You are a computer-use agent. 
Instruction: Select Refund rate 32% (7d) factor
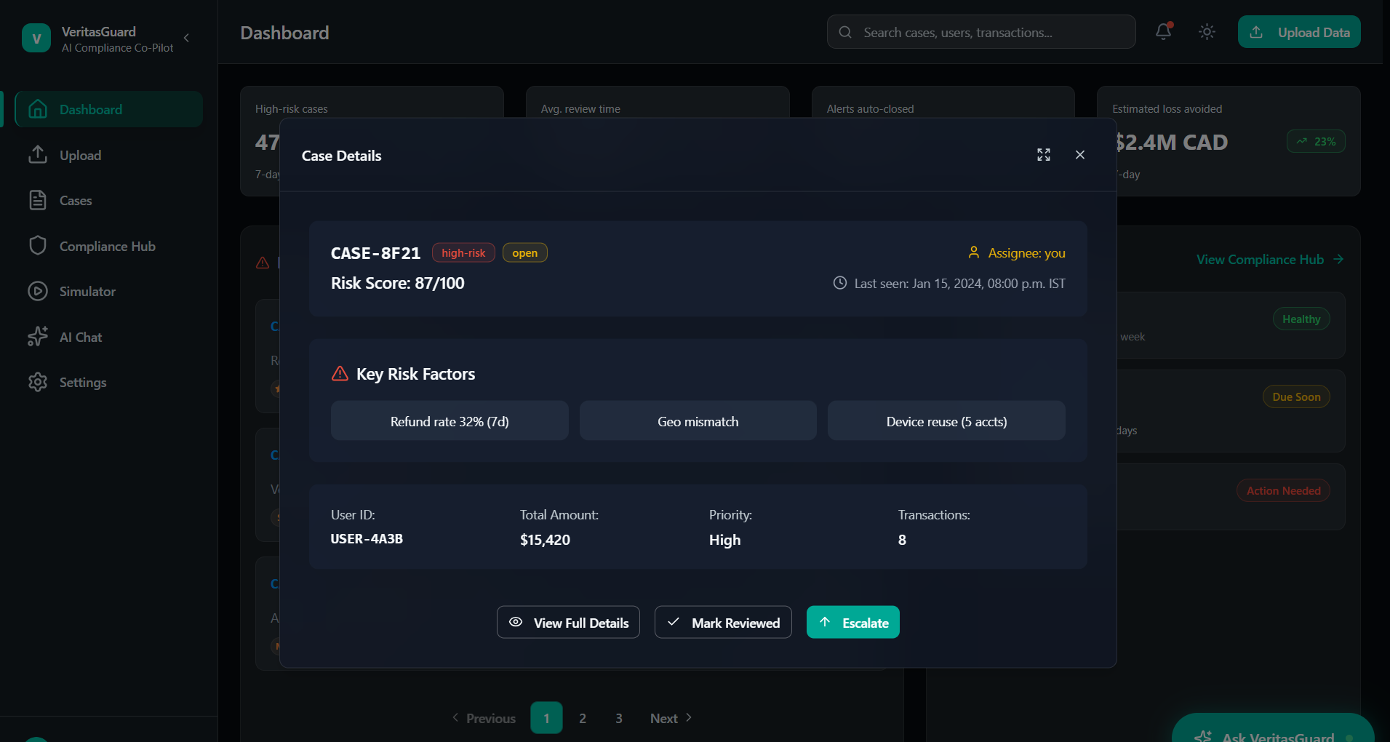(450, 420)
